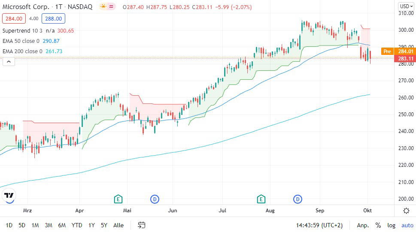Select the 1M time range
The width and height of the screenshot is (416, 232).
pyautogui.click(x=35, y=225)
